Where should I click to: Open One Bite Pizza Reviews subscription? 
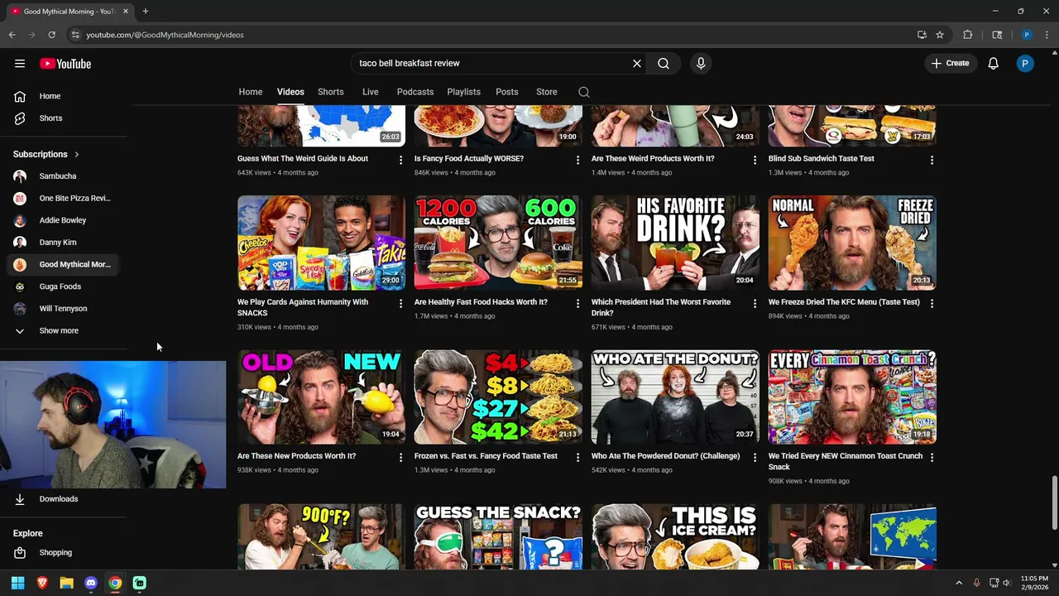(x=64, y=198)
